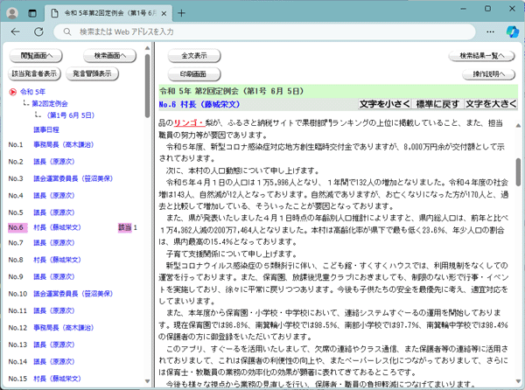Click the 閲覧画面へ button
This screenshot has width=525, height=390.
pyautogui.click(x=36, y=55)
